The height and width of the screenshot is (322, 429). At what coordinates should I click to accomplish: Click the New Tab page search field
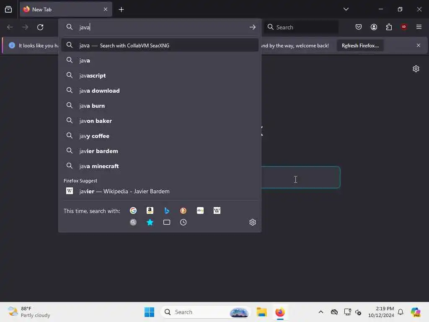300,177
